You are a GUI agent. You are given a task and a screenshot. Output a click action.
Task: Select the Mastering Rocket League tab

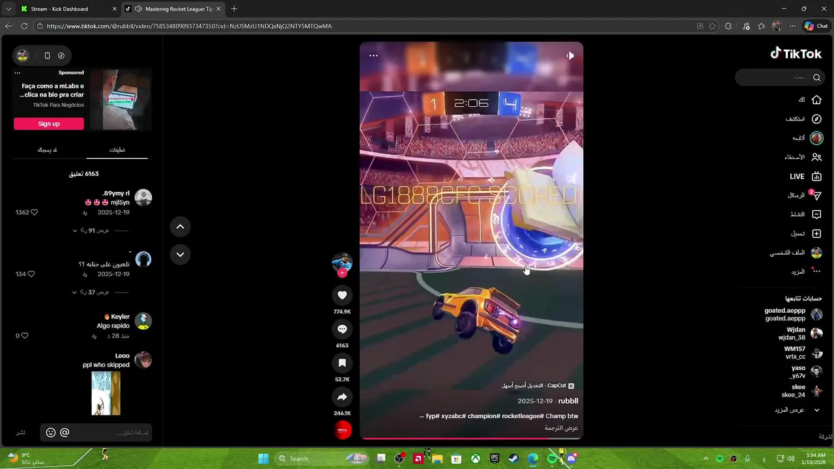tap(173, 8)
